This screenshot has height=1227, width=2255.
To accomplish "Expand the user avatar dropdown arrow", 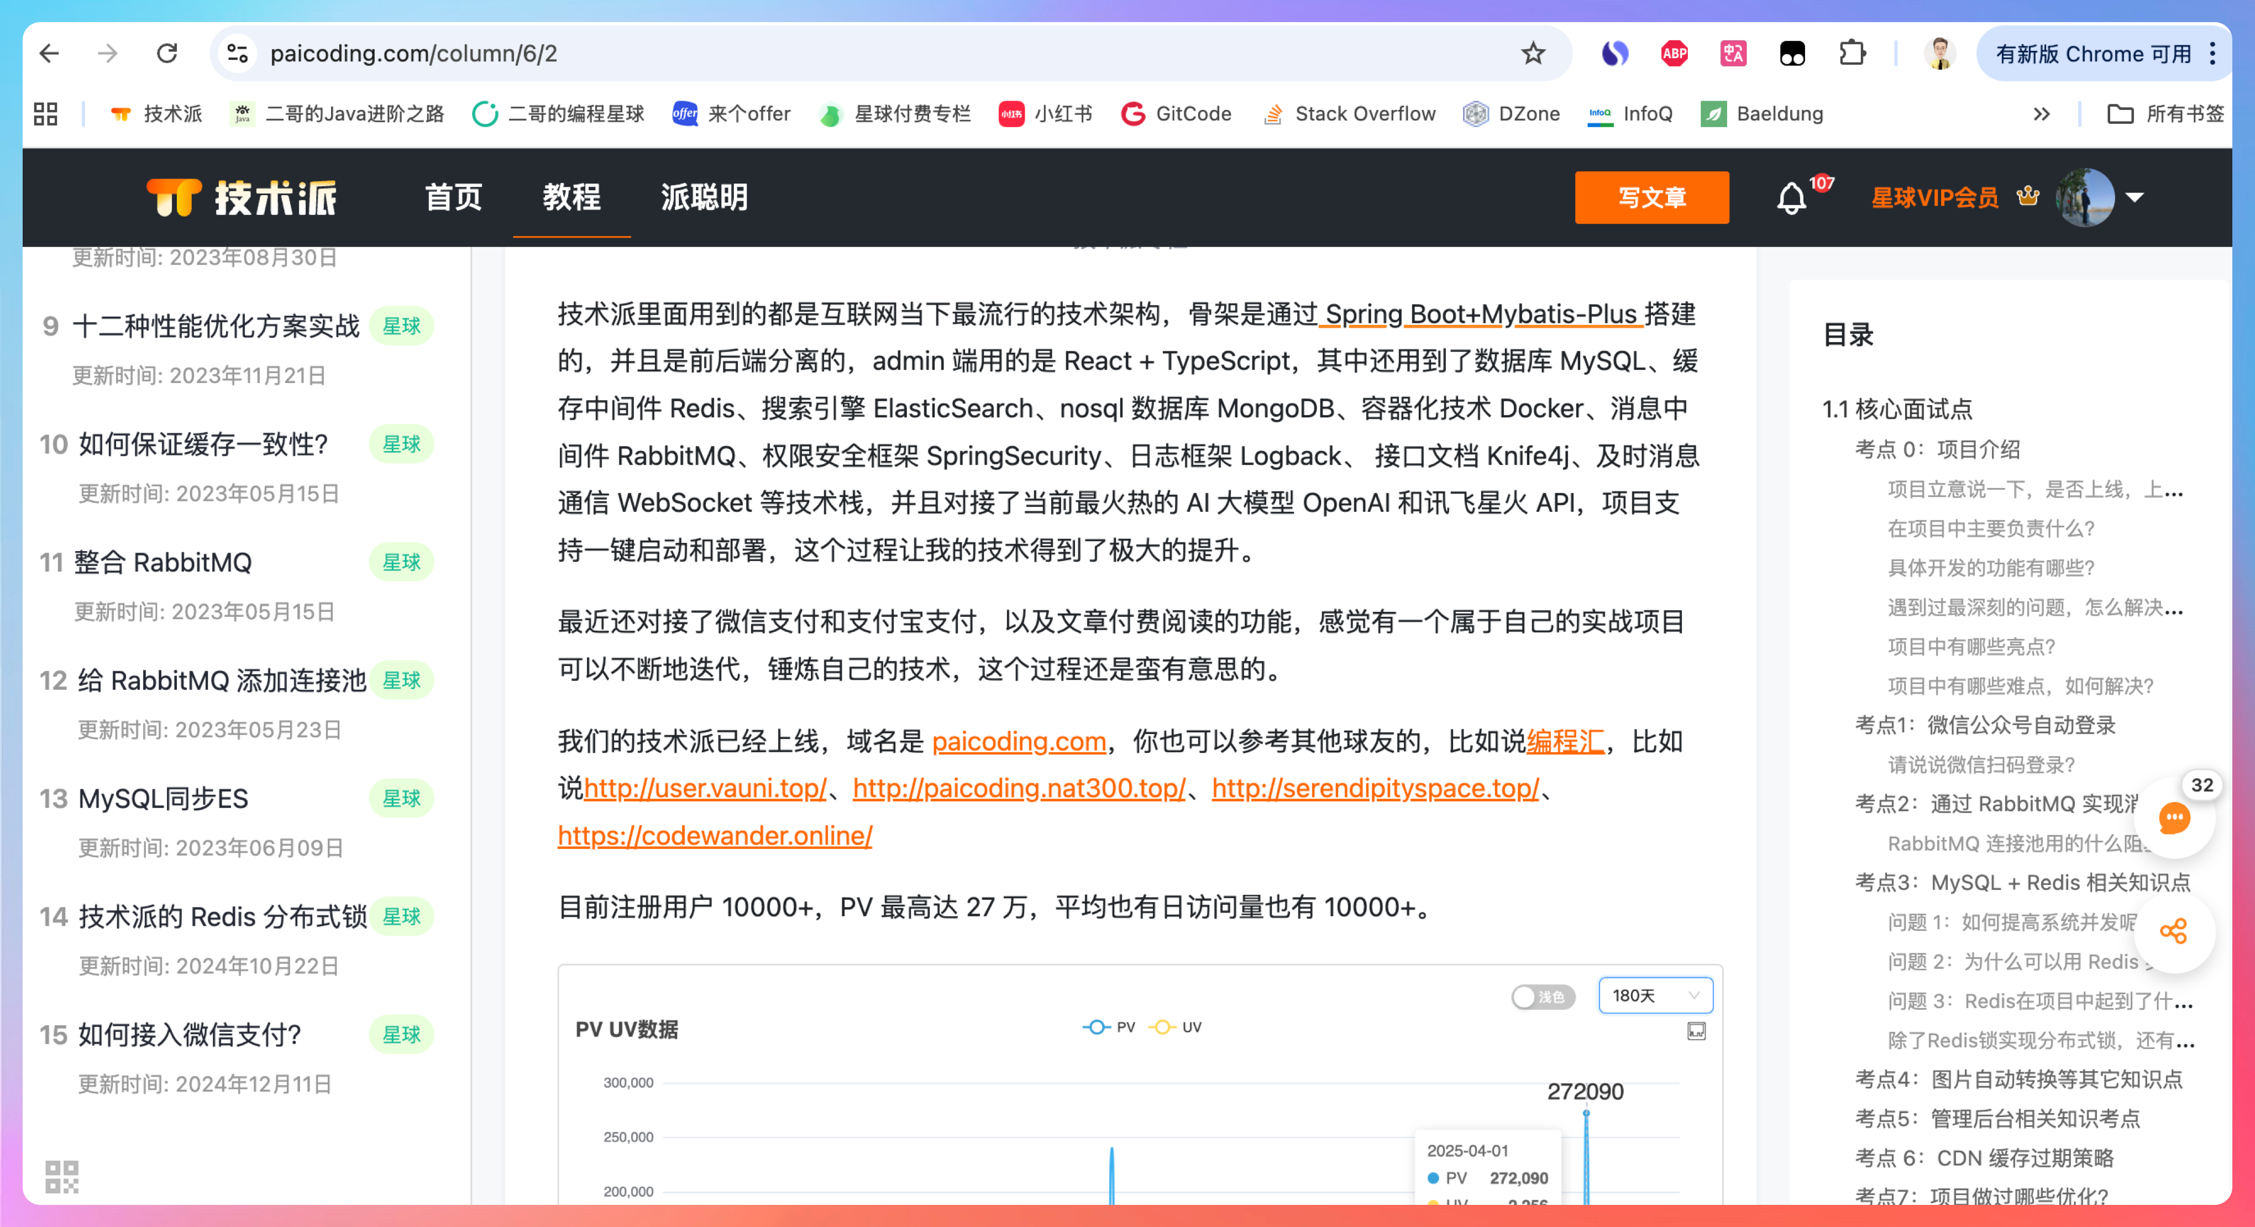I will point(2135,198).
